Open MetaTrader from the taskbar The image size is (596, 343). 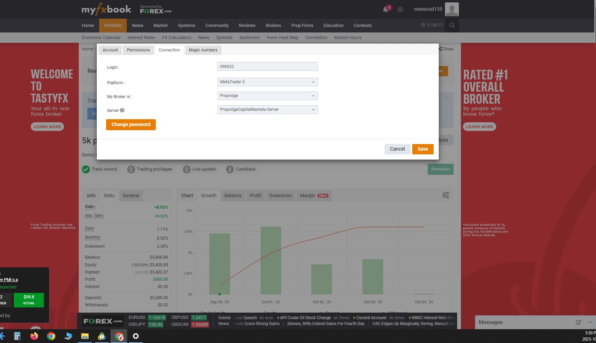102,336
